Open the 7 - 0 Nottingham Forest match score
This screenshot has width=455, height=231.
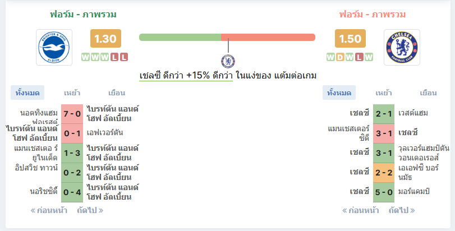click(x=72, y=114)
